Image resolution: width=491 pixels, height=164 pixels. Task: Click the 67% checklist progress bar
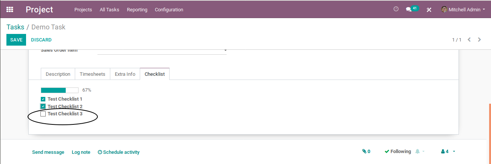[x=60, y=90]
